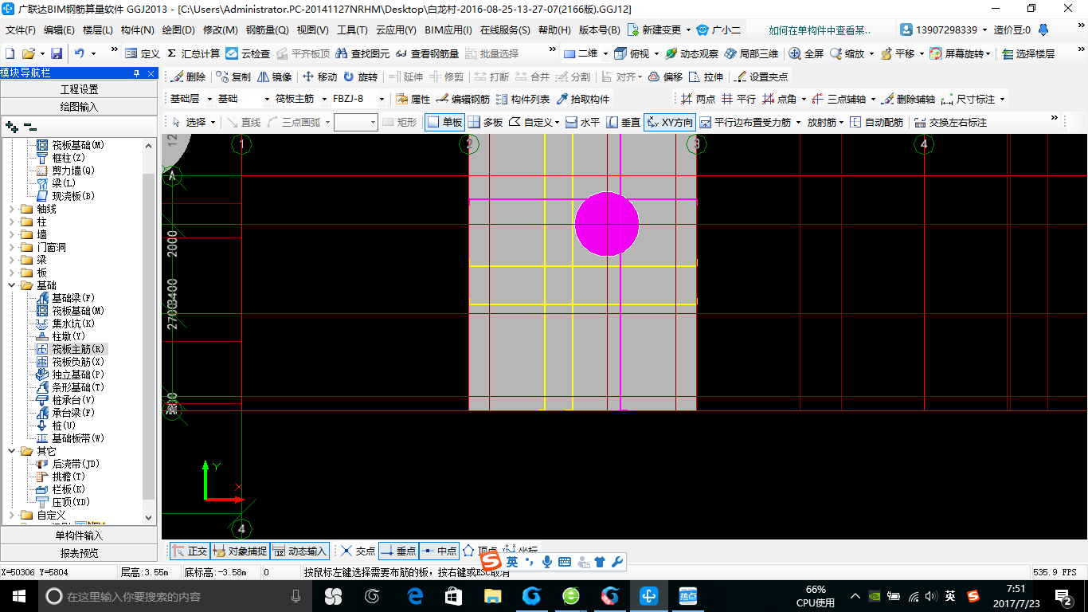Click the 汇总计算 (summary calculate) toolbar icon

click(194, 53)
